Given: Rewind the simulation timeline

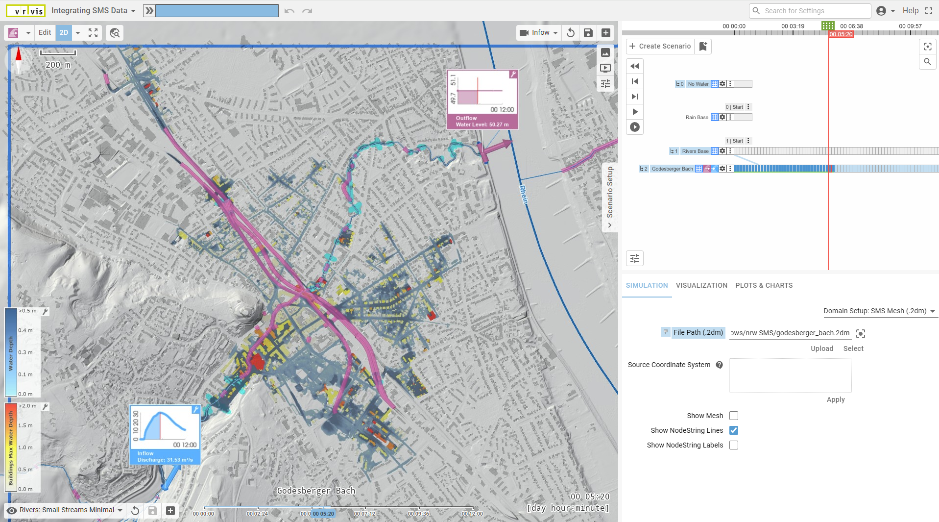Looking at the screenshot, I should click(x=635, y=66).
